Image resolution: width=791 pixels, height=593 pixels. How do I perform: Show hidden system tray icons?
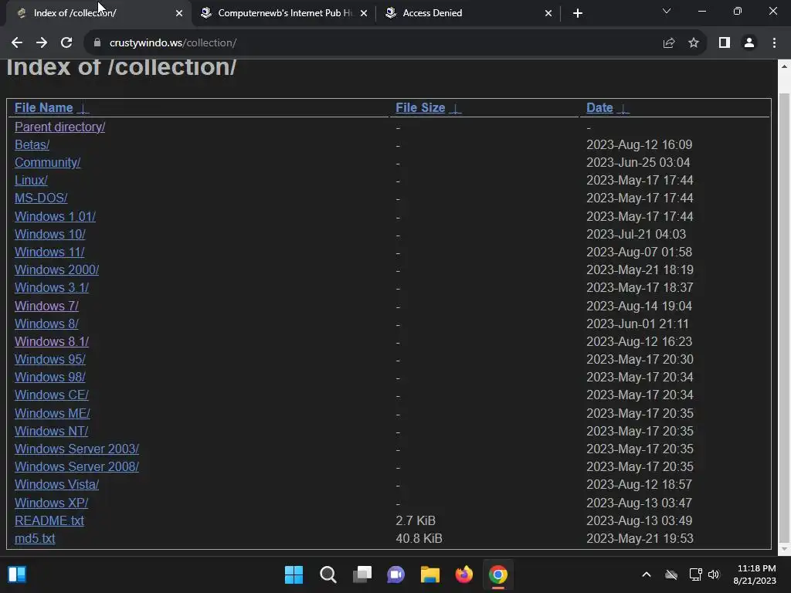tap(647, 574)
